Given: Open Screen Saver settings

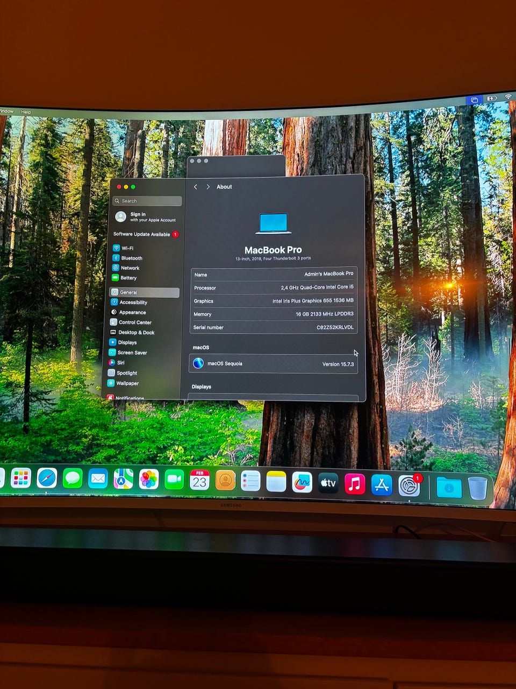Looking at the screenshot, I should (x=128, y=353).
